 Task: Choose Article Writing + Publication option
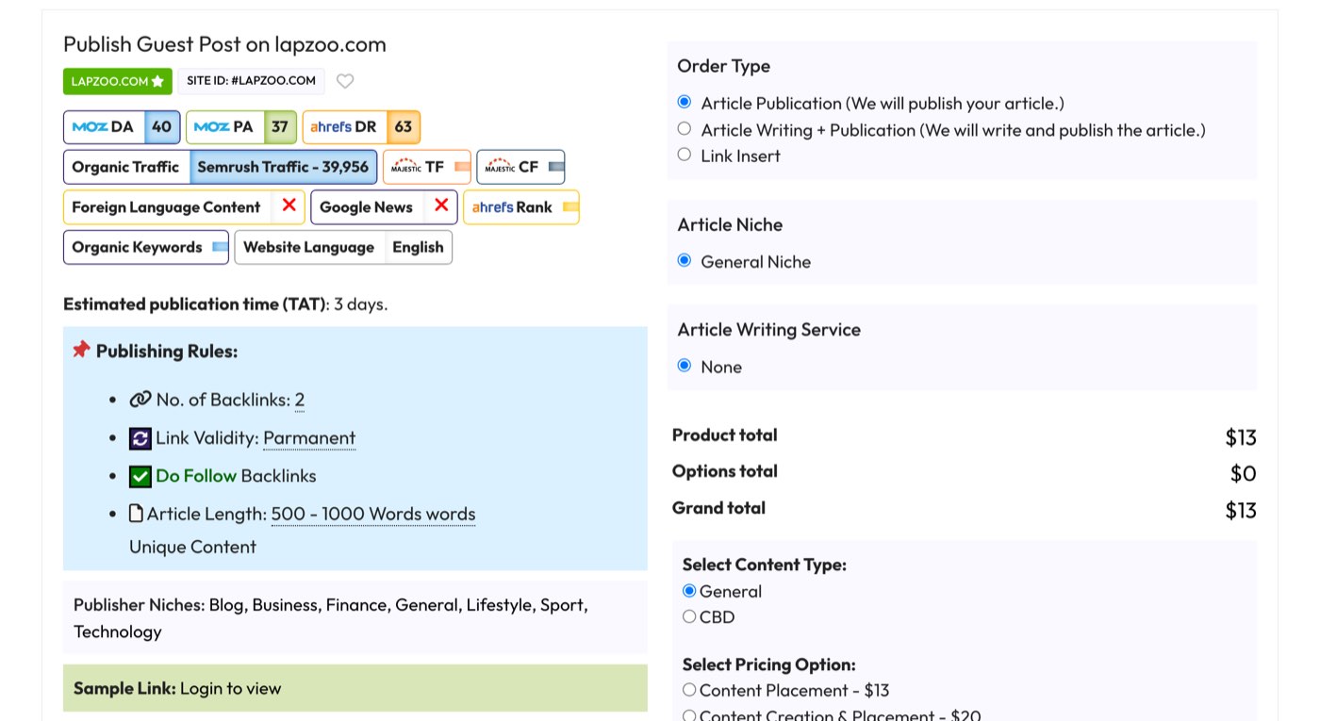click(x=685, y=128)
